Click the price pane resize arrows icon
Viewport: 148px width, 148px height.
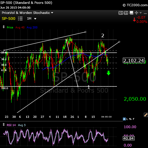coord(4,27)
